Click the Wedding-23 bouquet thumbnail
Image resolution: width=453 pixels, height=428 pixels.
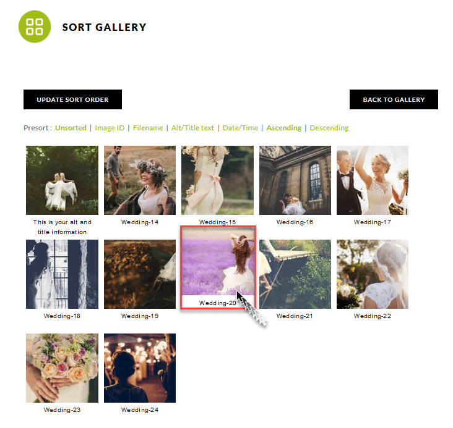62,368
